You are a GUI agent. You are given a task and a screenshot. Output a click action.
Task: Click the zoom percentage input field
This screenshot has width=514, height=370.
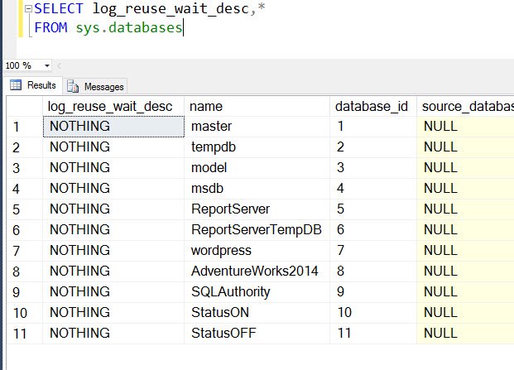pos(23,66)
